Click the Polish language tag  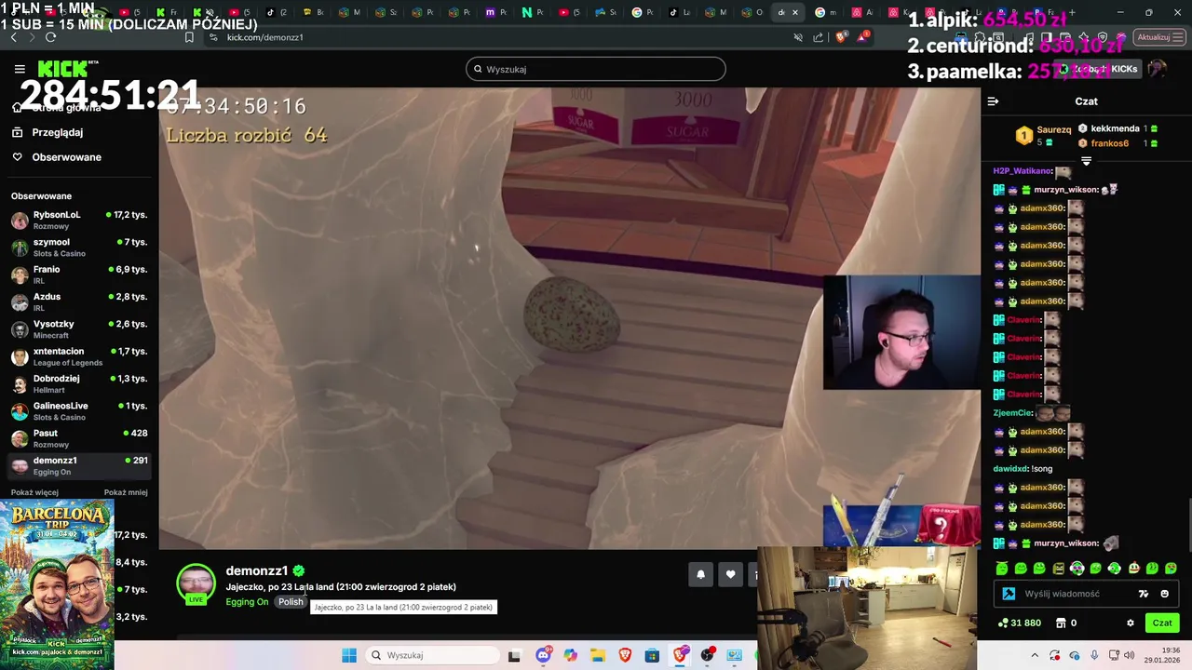coord(291,602)
